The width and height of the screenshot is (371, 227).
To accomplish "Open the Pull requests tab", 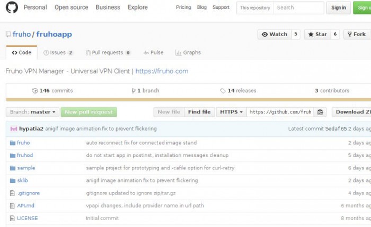I will click(108, 53).
